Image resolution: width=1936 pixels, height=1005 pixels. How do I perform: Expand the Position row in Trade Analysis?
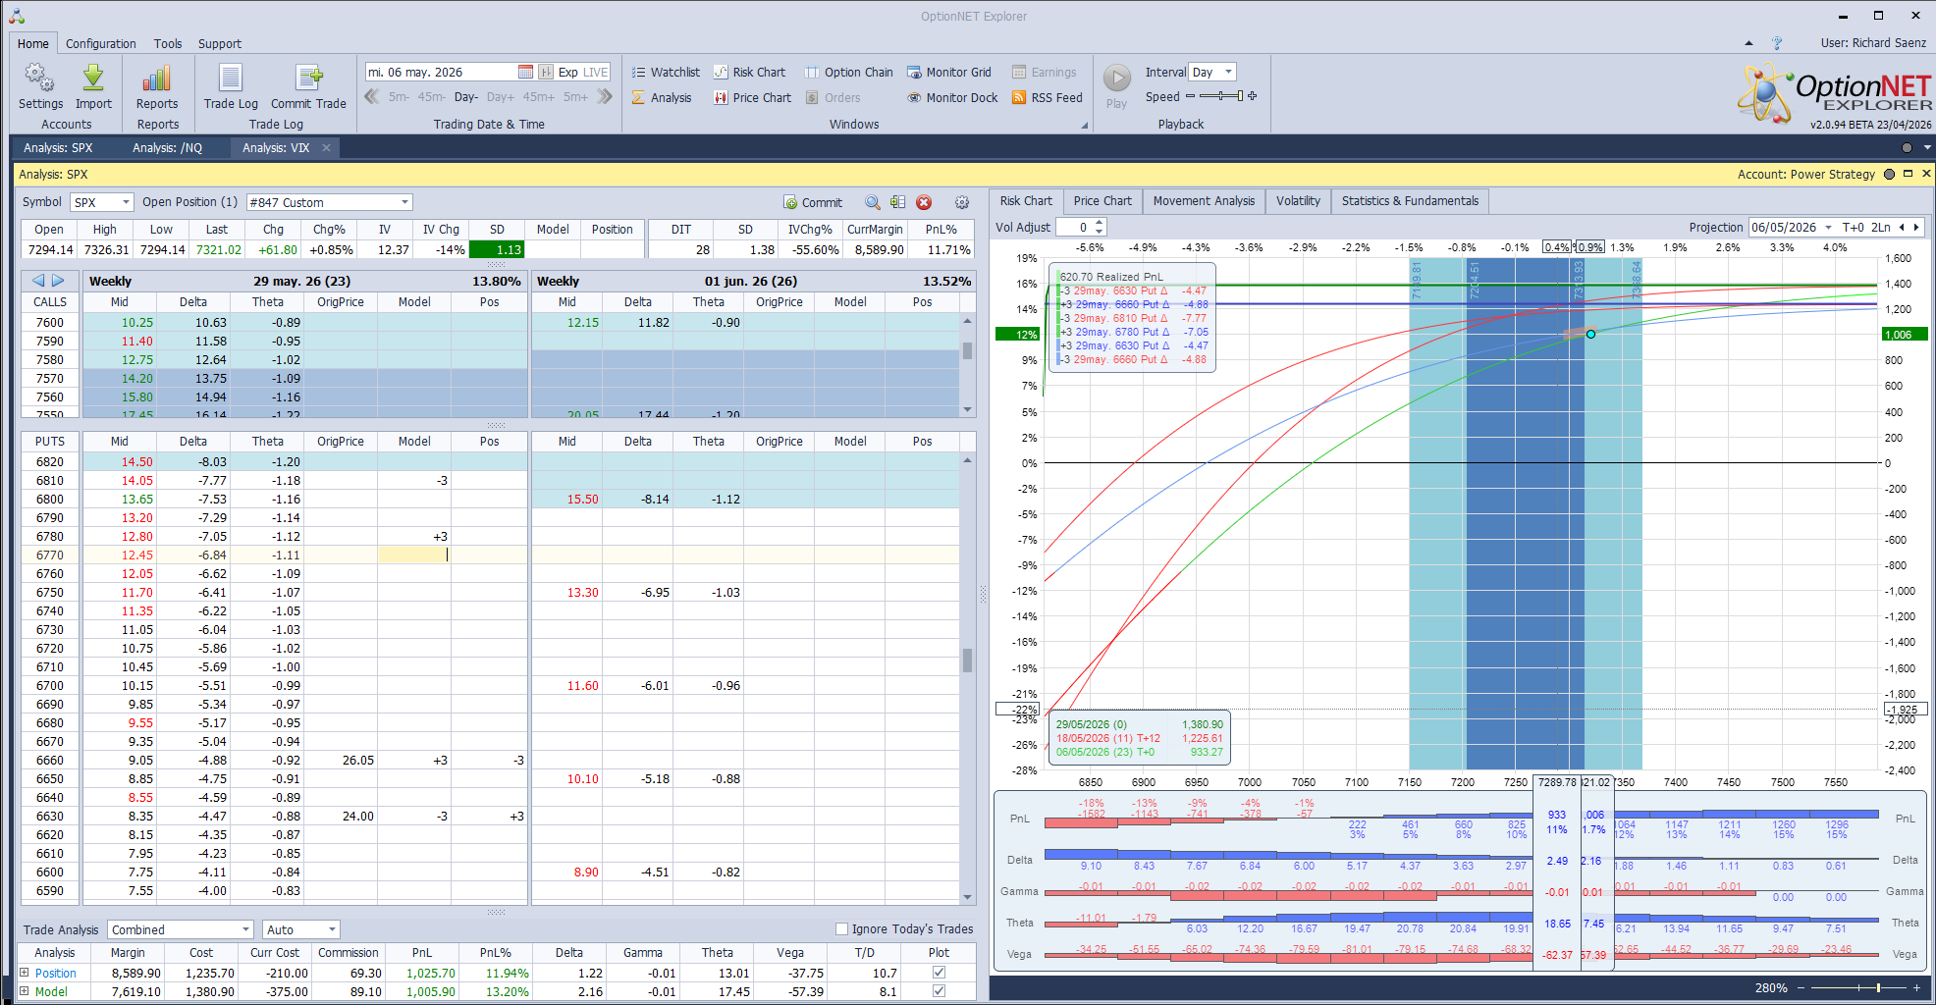(x=25, y=973)
